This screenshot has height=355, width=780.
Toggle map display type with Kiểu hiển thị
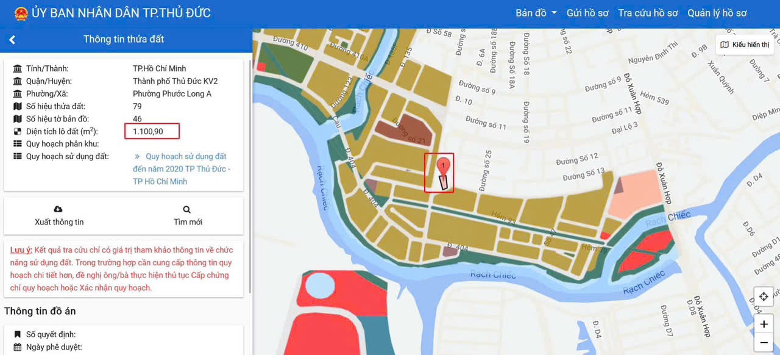tap(745, 45)
